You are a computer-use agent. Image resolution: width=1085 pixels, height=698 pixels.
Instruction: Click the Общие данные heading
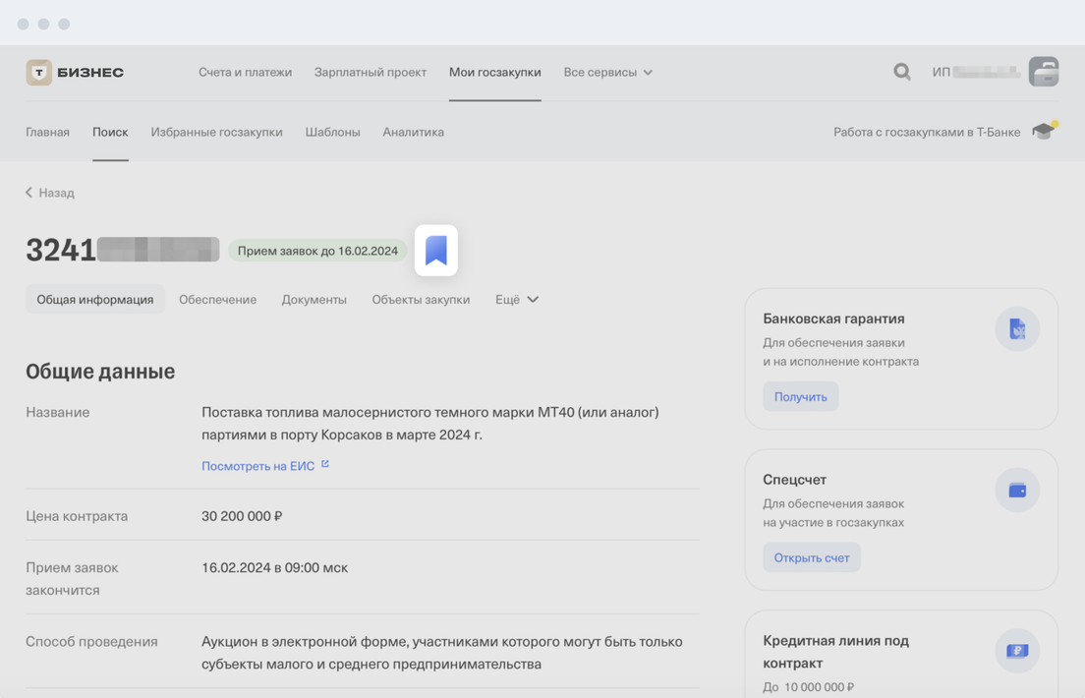pos(100,372)
